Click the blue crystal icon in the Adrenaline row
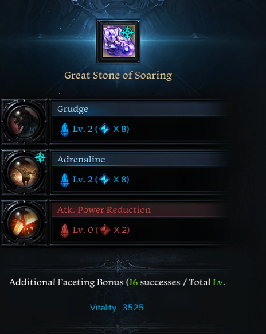 (65, 180)
